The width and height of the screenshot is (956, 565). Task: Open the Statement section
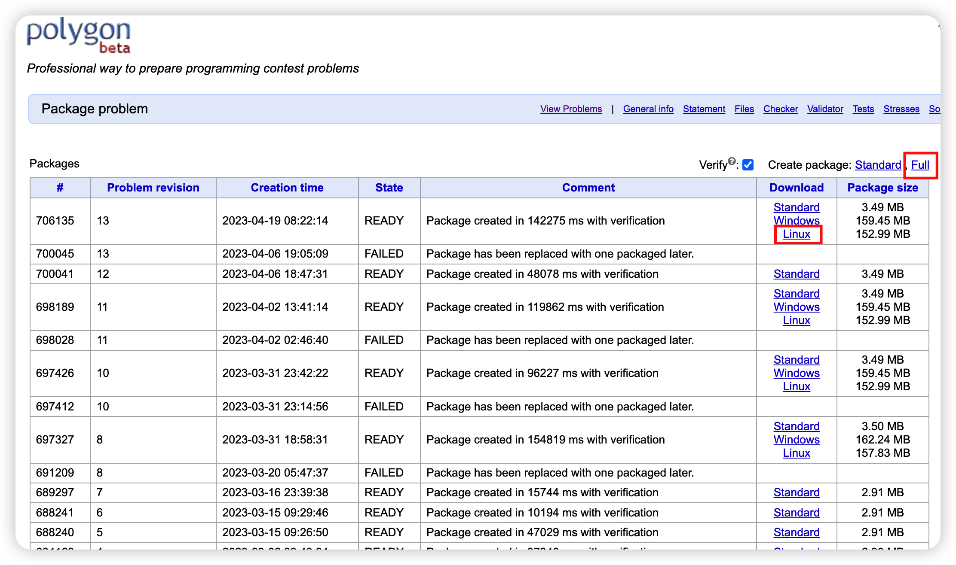704,109
